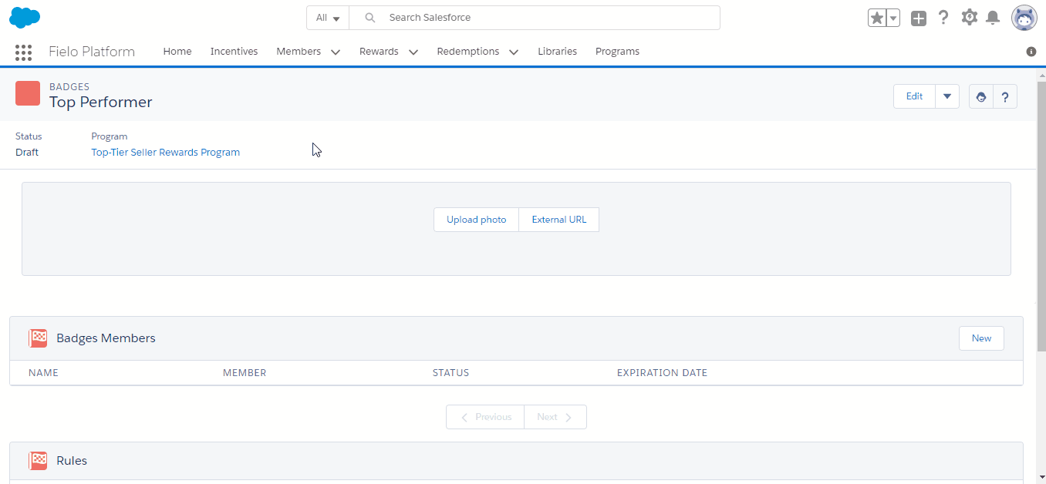Image resolution: width=1046 pixels, height=484 pixels.
Task: Open the Incentives tab
Action: tap(235, 52)
